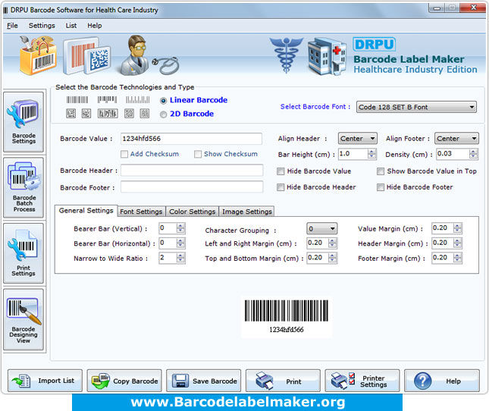Image resolution: width=489 pixels, height=411 pixels.
Task: Select first linear barcode sample icon
Action: 77,100
